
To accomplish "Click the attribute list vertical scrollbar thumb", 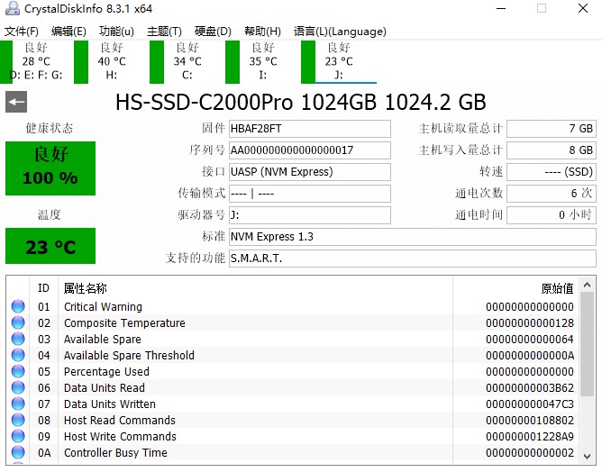I will (x=587, y=344).
